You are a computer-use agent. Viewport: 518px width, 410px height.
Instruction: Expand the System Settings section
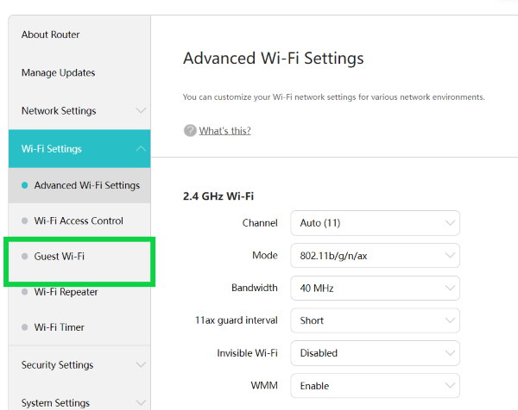[x=55, y=402]
